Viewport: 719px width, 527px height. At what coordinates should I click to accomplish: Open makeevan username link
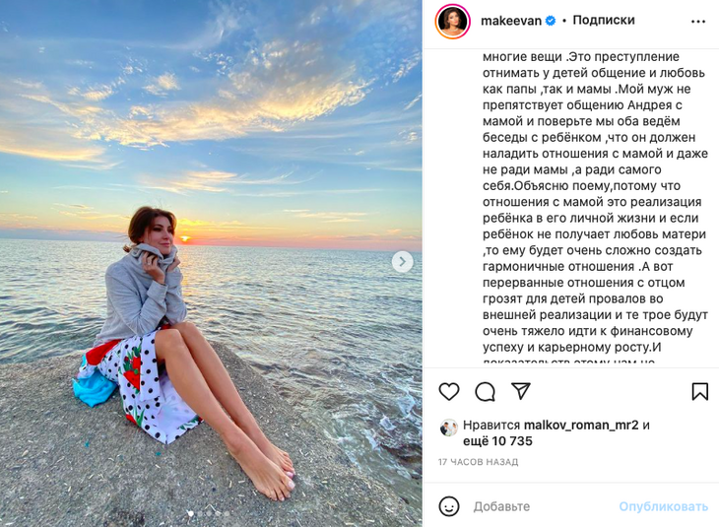[x=511, y=21]
